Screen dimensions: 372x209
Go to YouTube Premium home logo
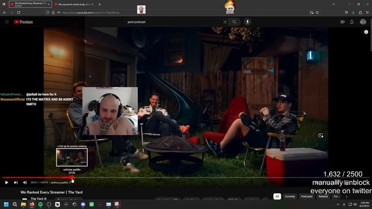tap(23, 22)
